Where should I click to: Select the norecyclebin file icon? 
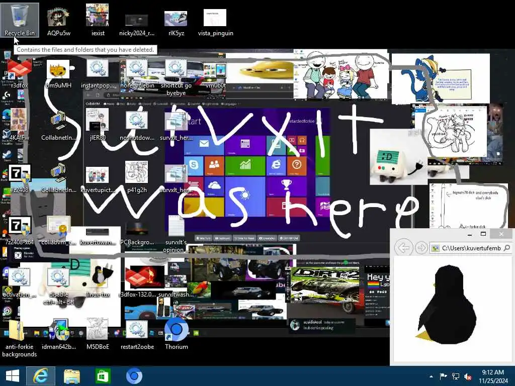(x=137, y=74)
